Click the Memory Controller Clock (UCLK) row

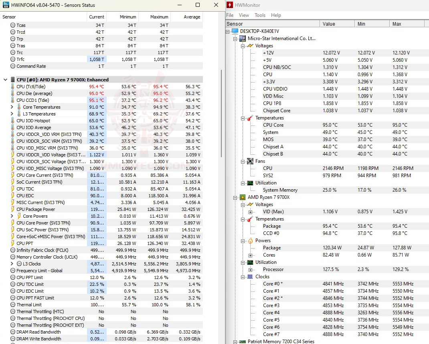(x=101, y=257)
